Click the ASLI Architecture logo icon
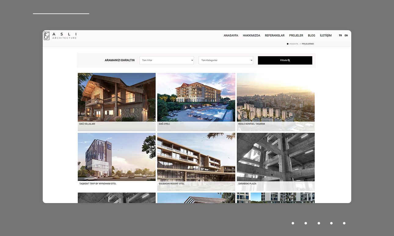This screenshot has width=394, height=236. click(47, 35)
